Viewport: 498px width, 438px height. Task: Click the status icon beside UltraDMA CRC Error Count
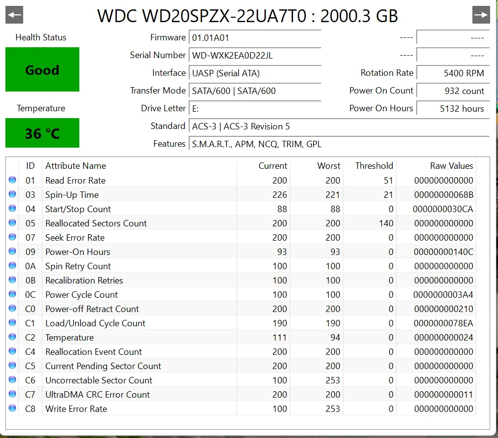12,394
